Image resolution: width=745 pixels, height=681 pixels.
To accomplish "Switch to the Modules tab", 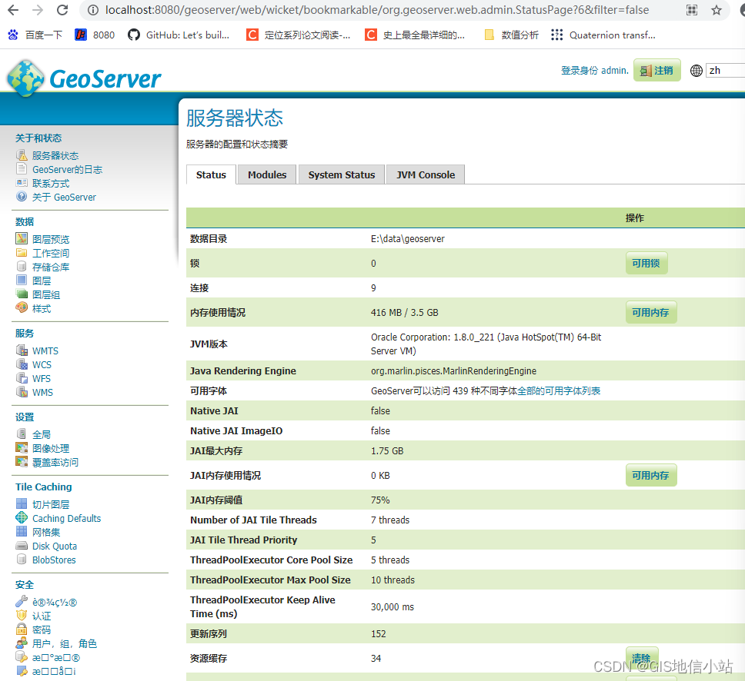I will 266,174.
